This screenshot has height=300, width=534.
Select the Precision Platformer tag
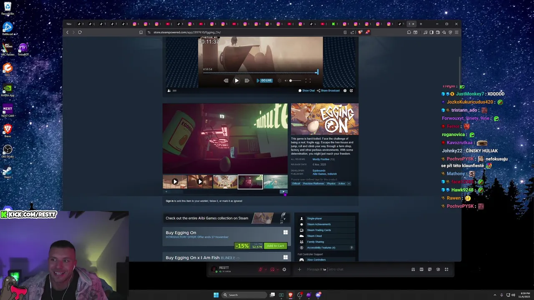(x=314, y=184)
